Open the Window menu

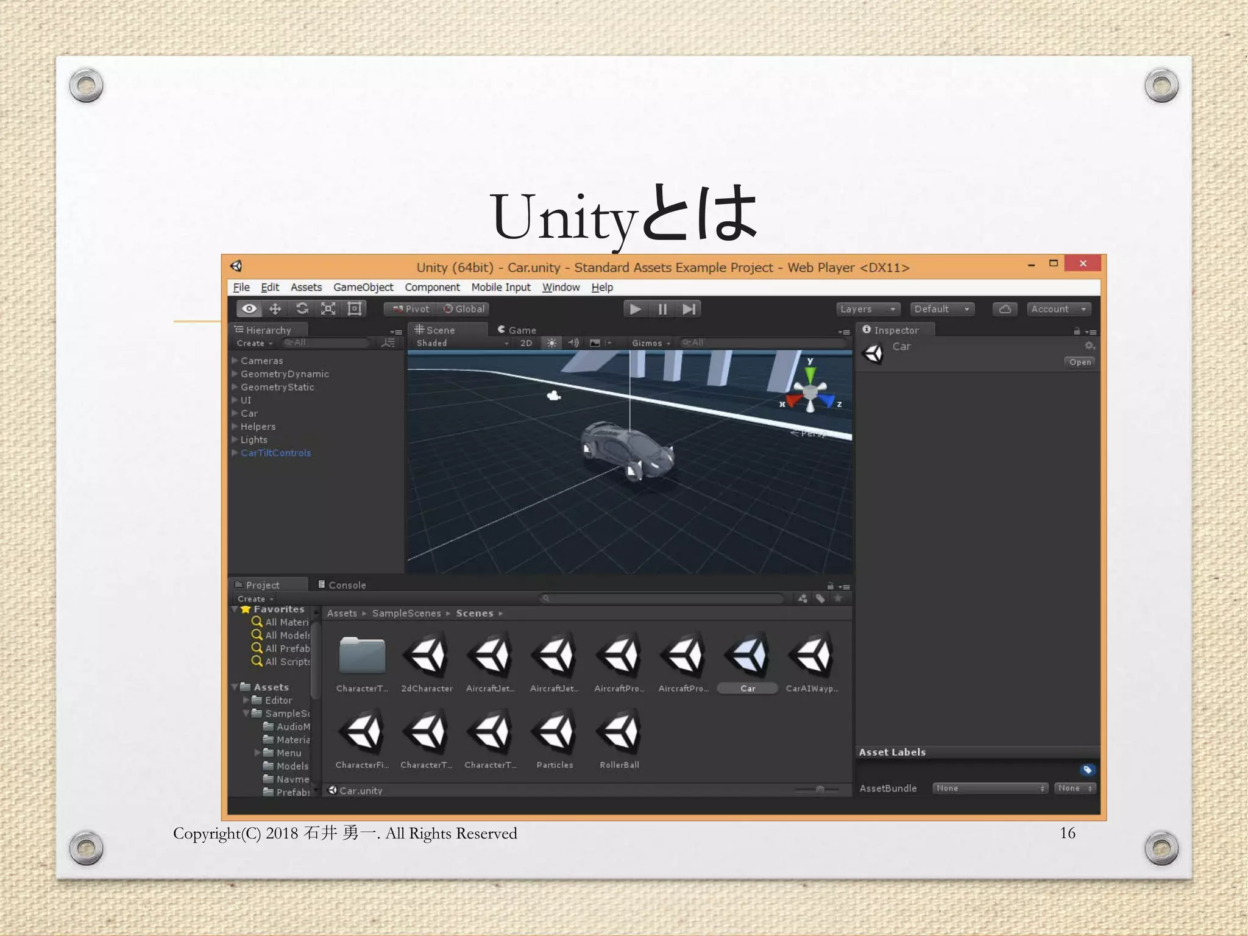[x=561, y=287]
